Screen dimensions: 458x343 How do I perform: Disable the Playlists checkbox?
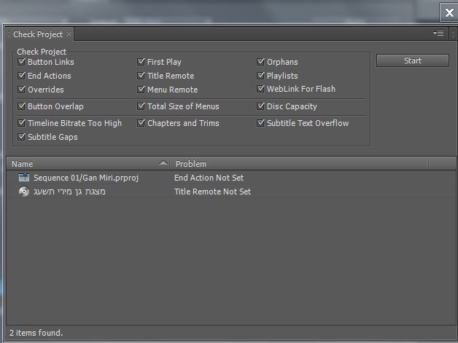pyautogui.click(x=260, y=76)
